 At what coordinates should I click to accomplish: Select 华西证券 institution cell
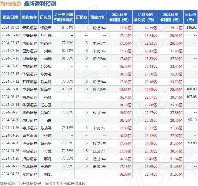(30, 113)
